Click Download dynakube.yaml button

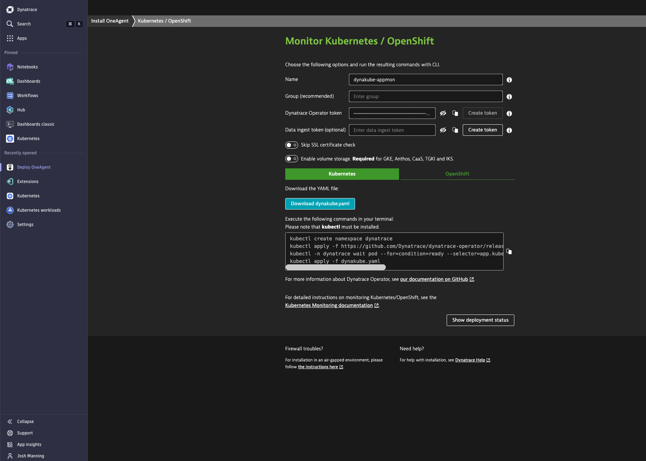point(320,204)
